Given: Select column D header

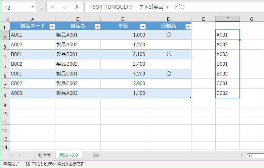Looking at the screenshot, I should tap(169, 19).
